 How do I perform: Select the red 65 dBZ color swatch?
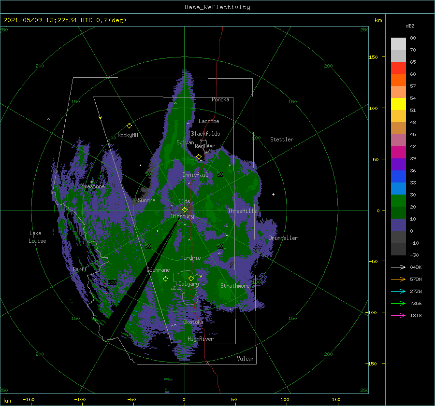tap(398, 68)
